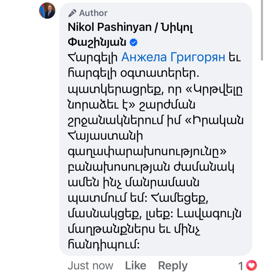Click the reaction count "1"
Screen dimensions: 265x275
pos(241,266)
